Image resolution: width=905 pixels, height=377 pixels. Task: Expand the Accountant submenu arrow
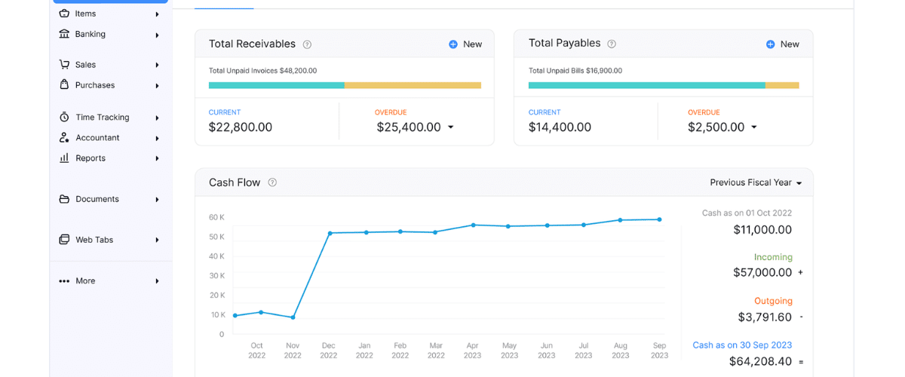(x=157, y=138)
